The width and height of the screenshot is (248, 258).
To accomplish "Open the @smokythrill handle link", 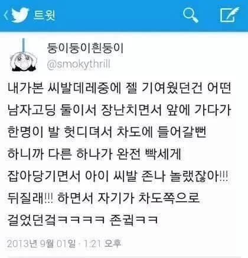I will coord(79,64).
